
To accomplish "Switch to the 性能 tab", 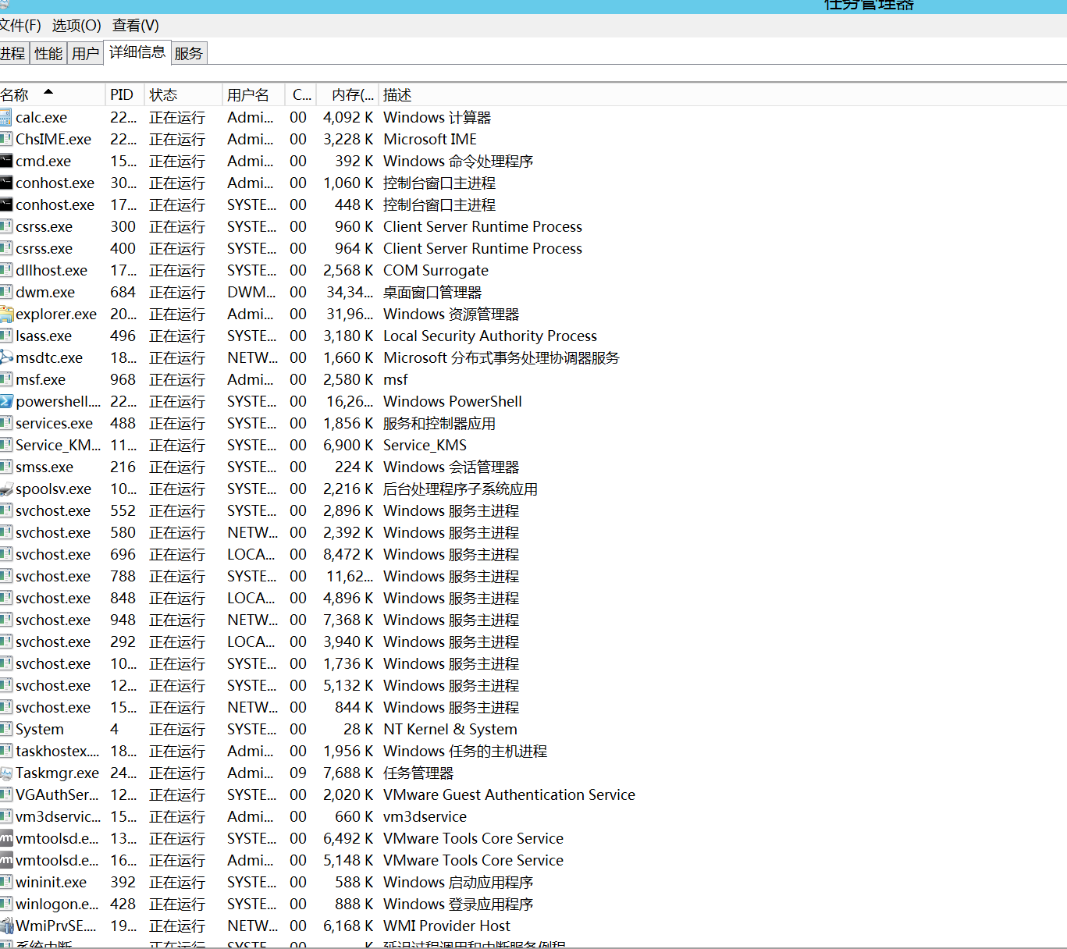I will coord(48,54).
